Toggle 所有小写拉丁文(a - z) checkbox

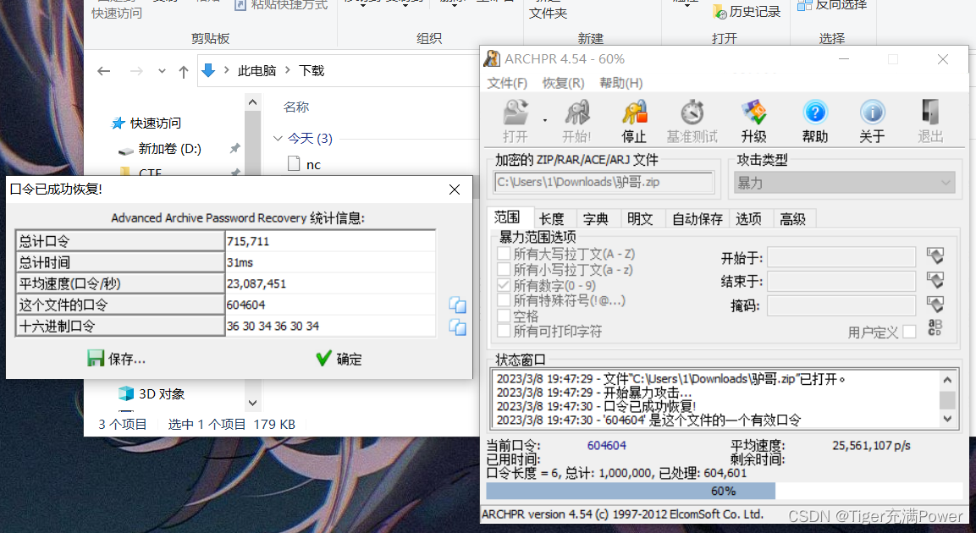tap(504, 269)
